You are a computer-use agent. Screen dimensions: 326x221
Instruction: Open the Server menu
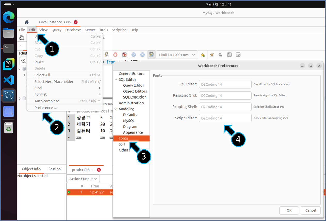pos(90,30)
